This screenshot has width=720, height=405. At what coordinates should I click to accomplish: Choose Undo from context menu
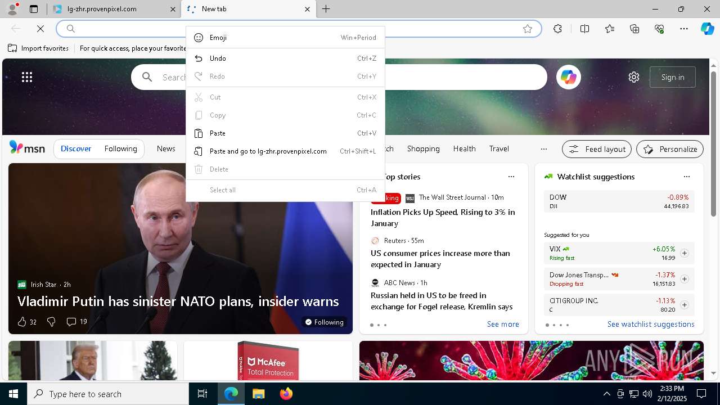point(285,58)
